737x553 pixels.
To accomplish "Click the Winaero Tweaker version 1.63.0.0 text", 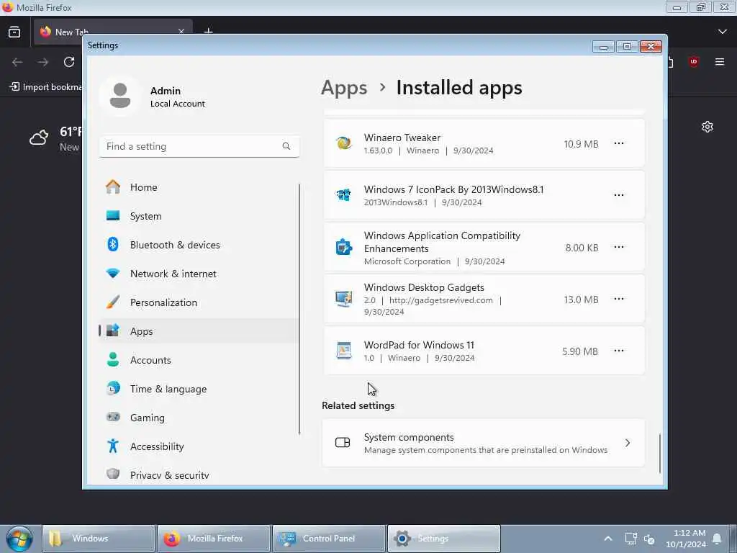I will click(x=378, y=150).
